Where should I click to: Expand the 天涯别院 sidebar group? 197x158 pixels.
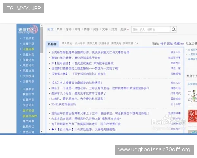pos(20,55)
